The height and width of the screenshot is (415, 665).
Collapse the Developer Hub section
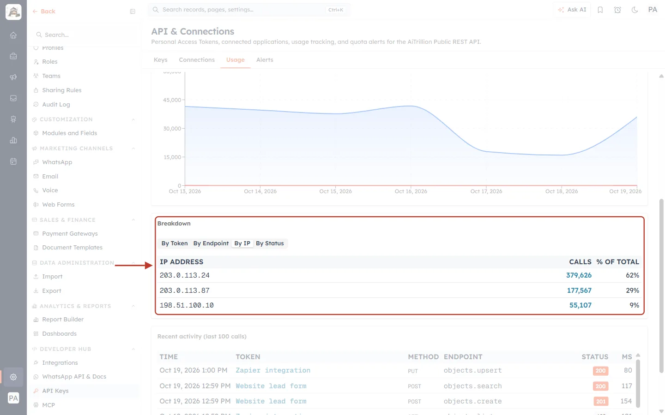(x=133, y=349)
